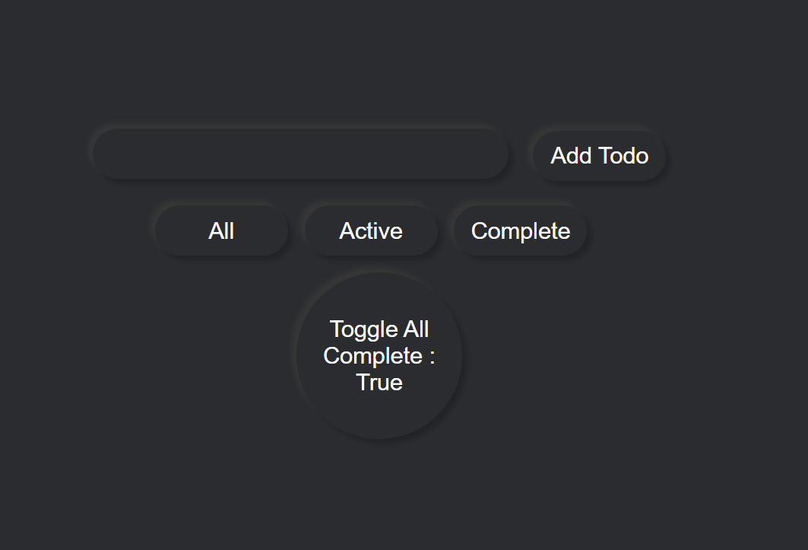Toggle all todos complete

click(379, 355)
